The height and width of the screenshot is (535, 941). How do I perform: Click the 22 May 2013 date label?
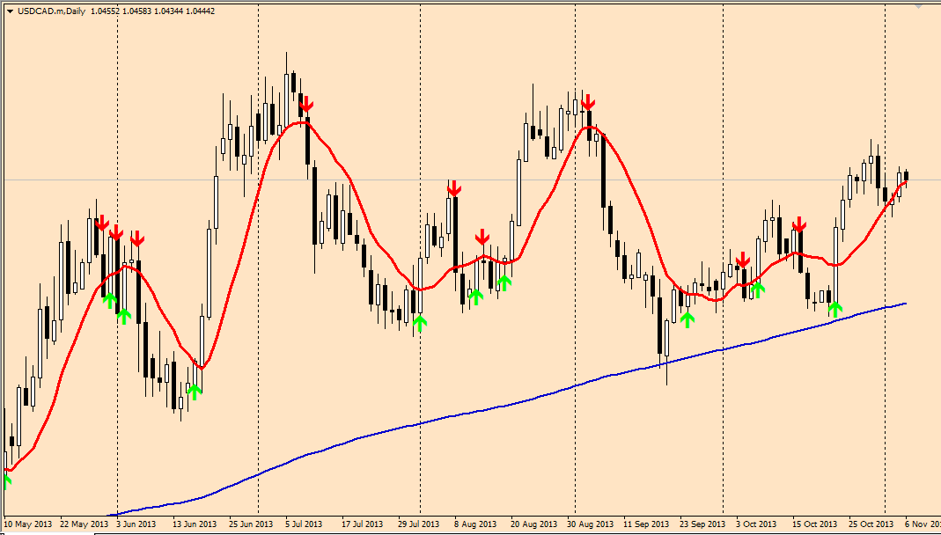[84, 524]
